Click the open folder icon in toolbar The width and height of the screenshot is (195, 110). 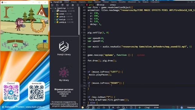pos(57,5)
